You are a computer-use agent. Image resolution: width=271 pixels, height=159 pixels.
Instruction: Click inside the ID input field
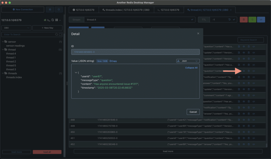(135, 52)
